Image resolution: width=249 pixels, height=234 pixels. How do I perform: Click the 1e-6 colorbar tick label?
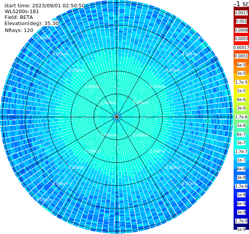point(241,125)
